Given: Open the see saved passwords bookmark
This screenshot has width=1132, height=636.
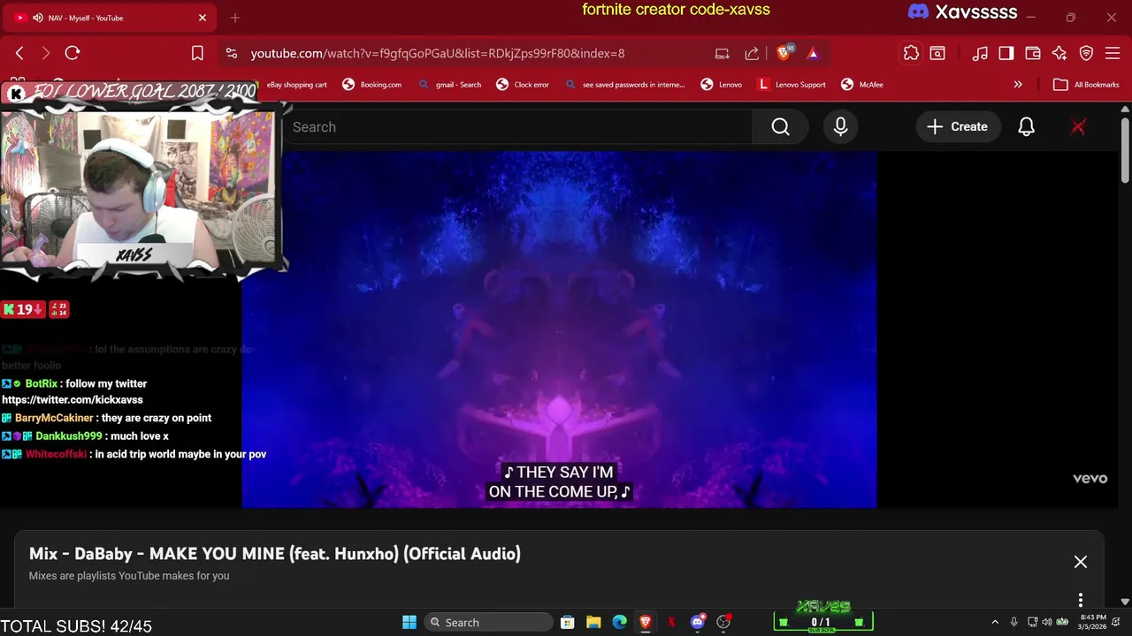Looking at the screenshot, I should pyautogui.click(x=624, y=85).
